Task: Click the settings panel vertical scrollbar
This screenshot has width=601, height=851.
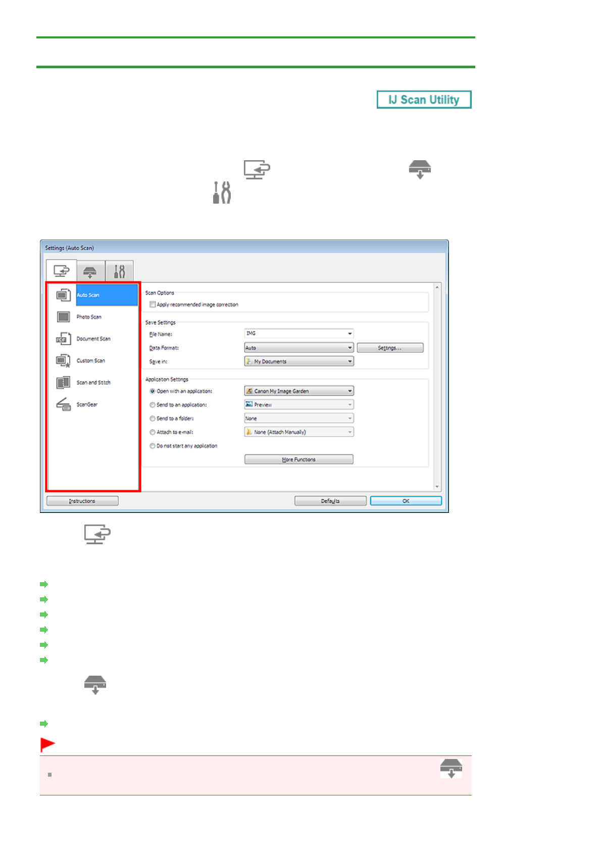Action: tap(437, 387)
